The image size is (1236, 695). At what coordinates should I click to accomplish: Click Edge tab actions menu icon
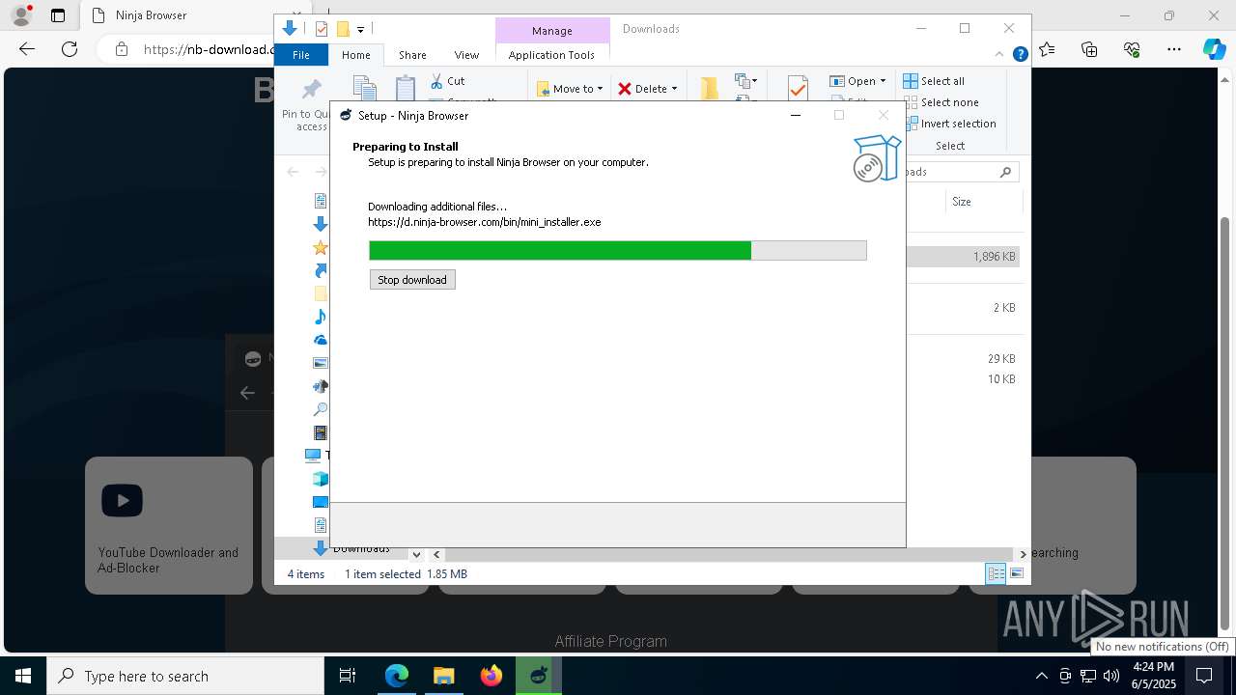click(x=58, y=15)
